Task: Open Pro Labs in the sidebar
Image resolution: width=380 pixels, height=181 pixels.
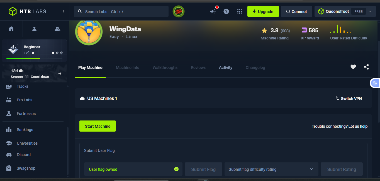Action: click(25, 100)
